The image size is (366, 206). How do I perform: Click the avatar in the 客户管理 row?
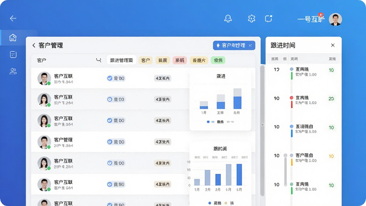[x=44, y=142]
